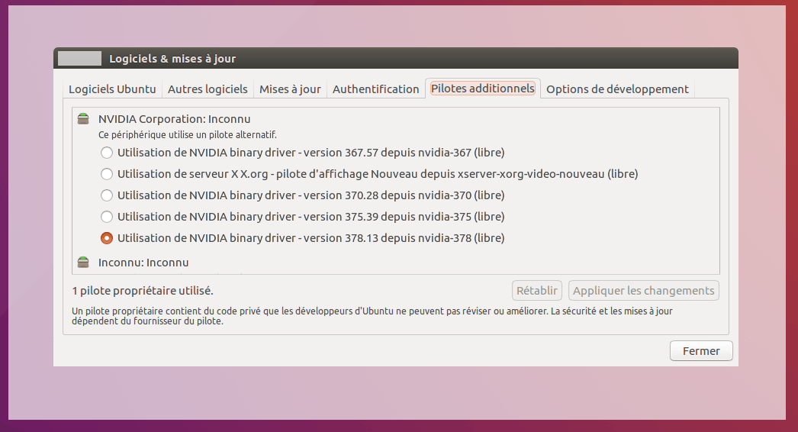Select NVIDIA driver version 367.57 radio button
The image size is (798, 432).
107,153
